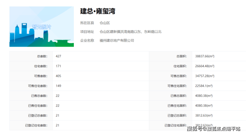Image resolution: width=246 pixels, height=134 pixels.
Task: Click the 住宅套数 value 171
Action: (x=59, y=66)
